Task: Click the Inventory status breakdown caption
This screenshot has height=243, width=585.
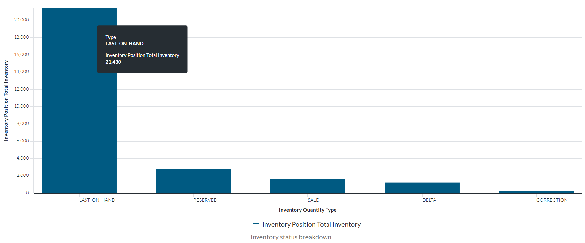Action: point(291,237)
